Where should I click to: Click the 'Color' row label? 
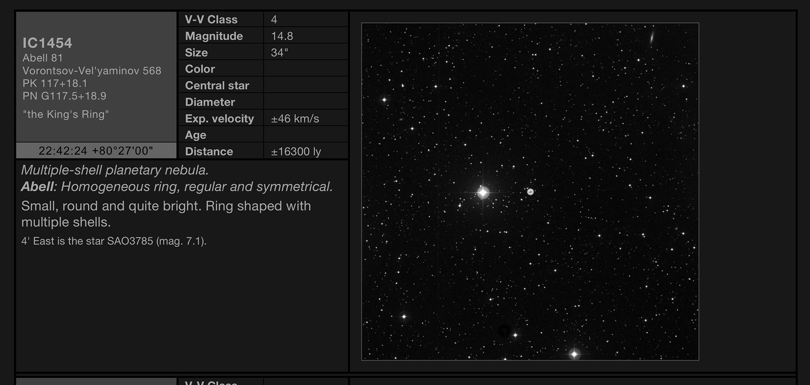click(x=200, y=69)
